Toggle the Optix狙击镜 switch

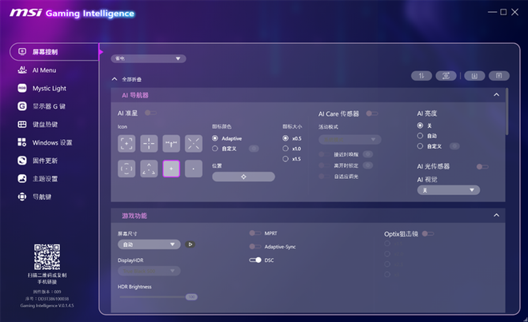pos(428,233)
